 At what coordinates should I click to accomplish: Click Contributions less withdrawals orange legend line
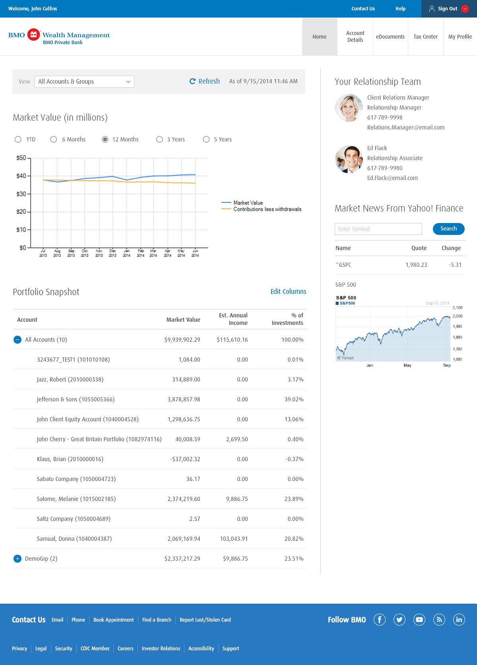(226, 209)
